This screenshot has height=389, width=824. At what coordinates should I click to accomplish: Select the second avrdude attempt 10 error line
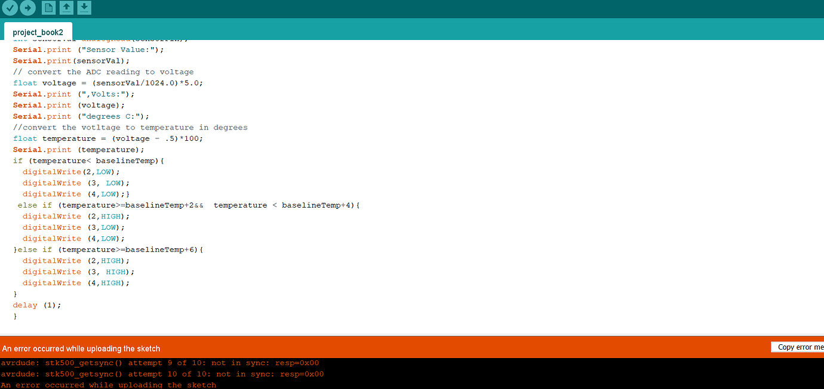pyautogui.click(x=163, y=373)
